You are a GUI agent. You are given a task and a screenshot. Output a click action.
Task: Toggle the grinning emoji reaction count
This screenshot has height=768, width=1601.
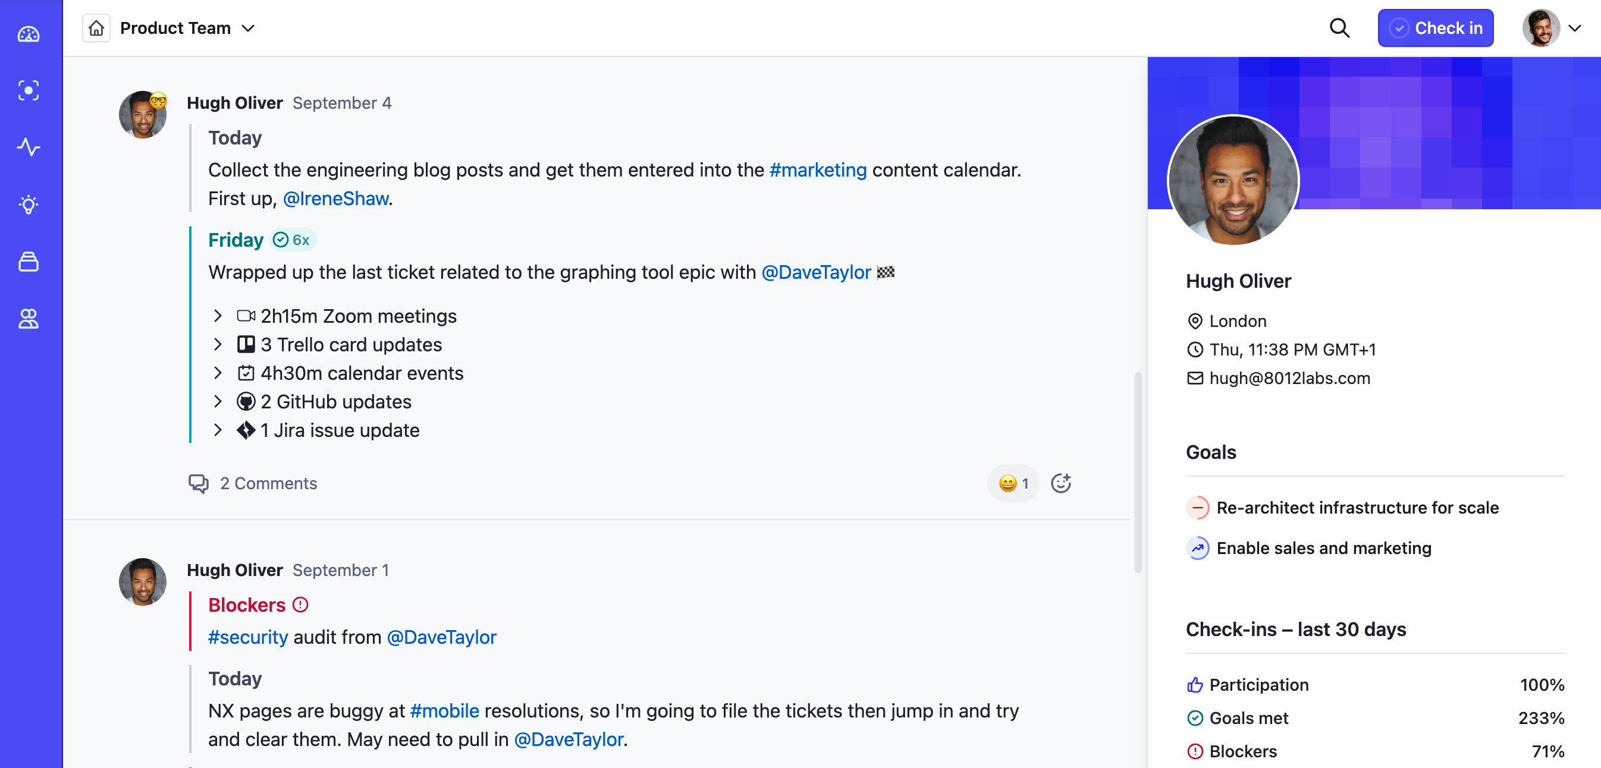[1013, 483]
